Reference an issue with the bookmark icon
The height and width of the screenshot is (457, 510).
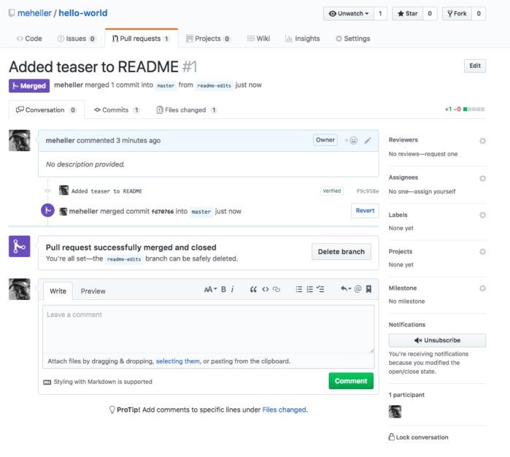(x=369, y=289)
